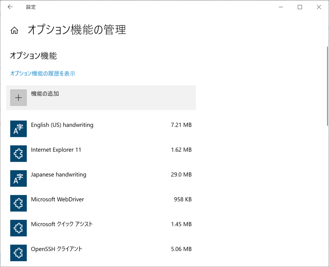The image size is (329, 267).
Task: Click Japanese handwriting language icon
Action: click(x=18, y=178)
